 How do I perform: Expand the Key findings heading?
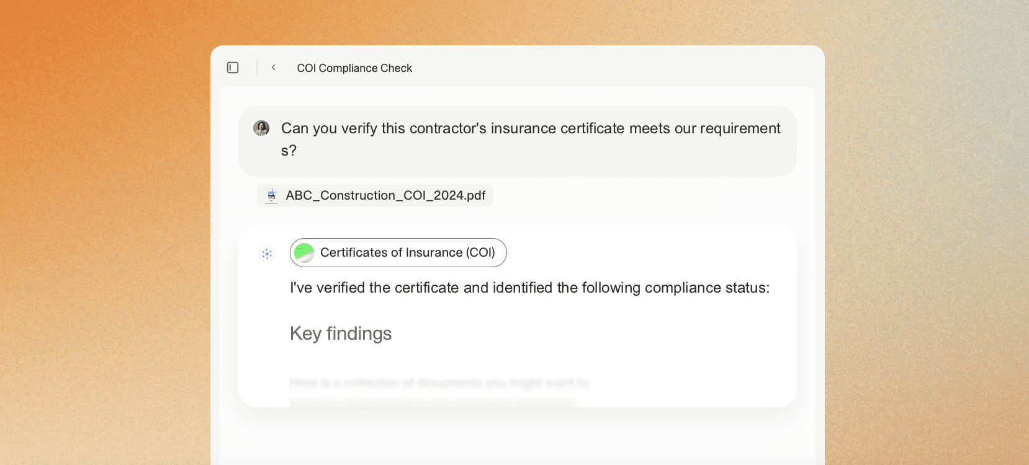pyautogui.click(x=341, y=334)
